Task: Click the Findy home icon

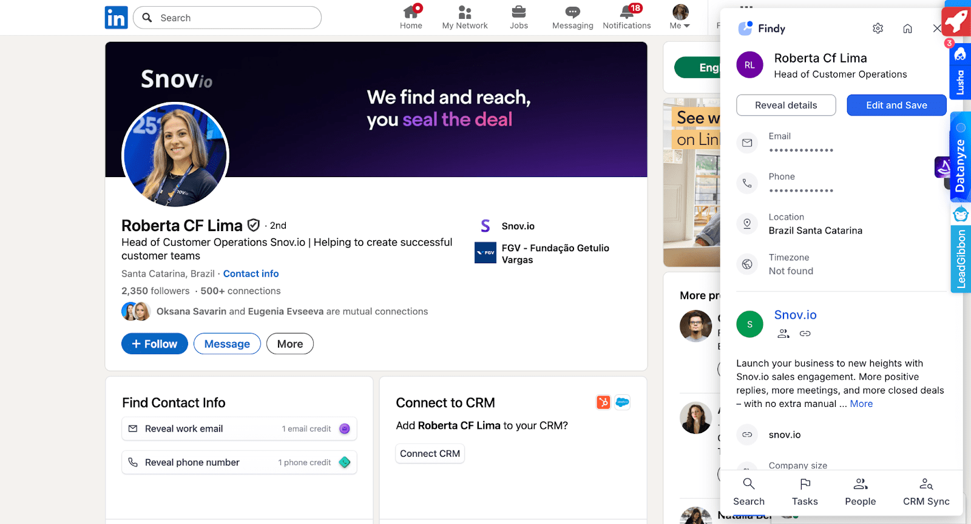Action: (907, 29)
